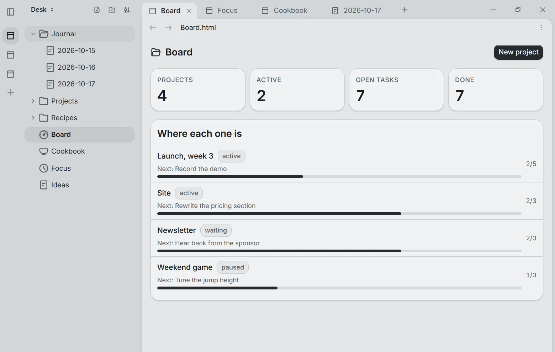555x352 pixels.
Task: Open Board in the sidebar file tree
Action: coord(80,135)
